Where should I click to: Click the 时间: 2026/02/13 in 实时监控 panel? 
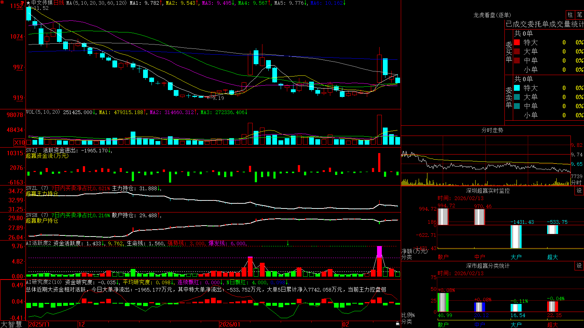[460, 198]
